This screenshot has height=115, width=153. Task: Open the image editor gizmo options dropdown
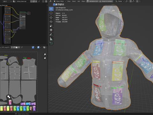(35, 47)
